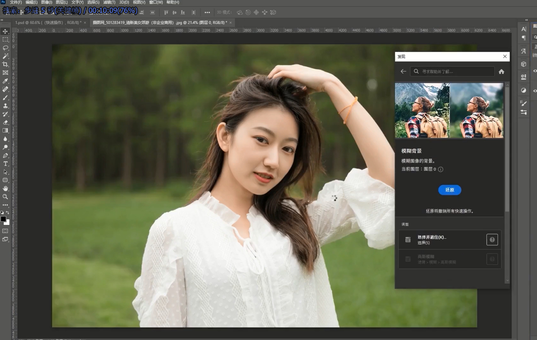The height and width of the screenshot is (340, 537).
Task: Open the 窗口(W) menu
Action: (156, 2)
